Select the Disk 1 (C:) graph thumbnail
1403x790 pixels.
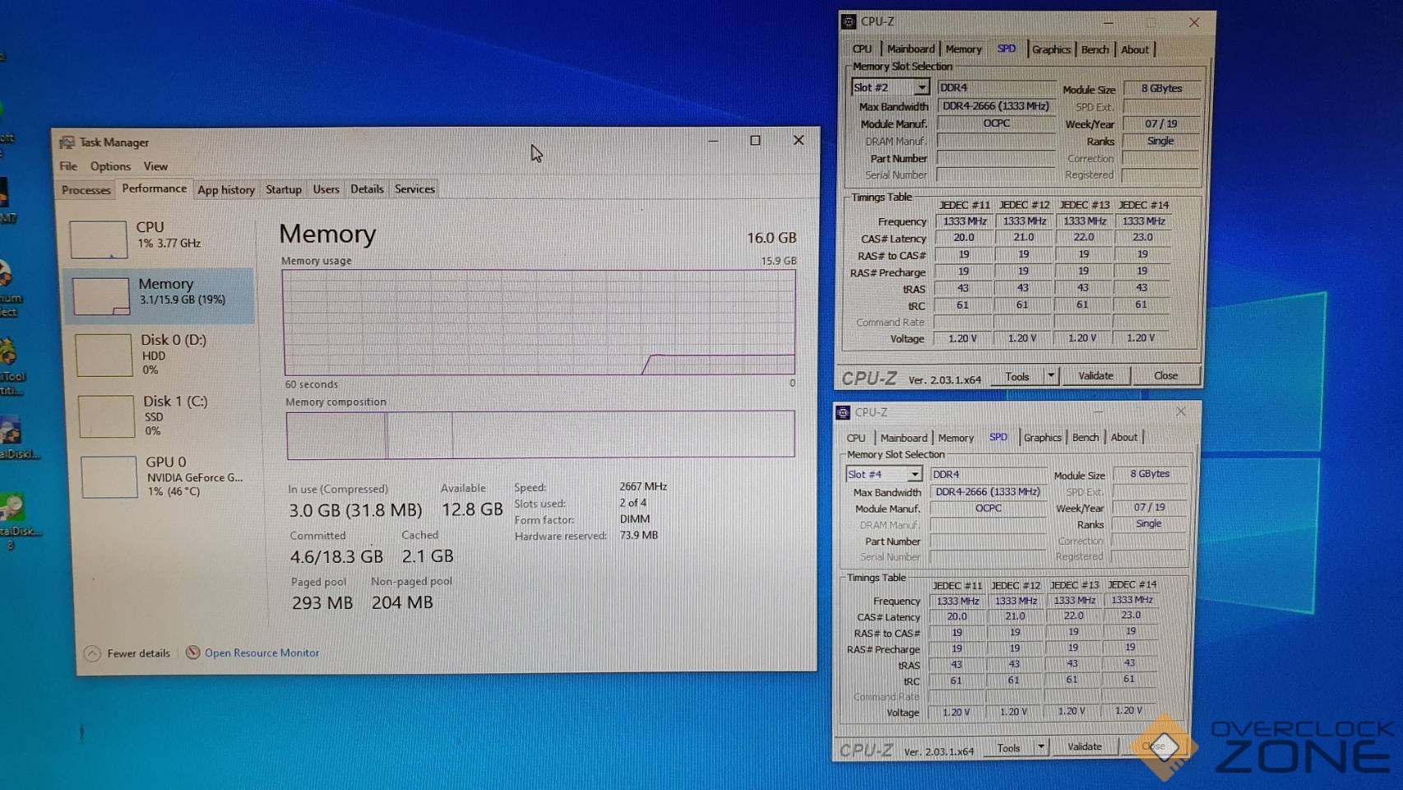[x=106, y=416]
